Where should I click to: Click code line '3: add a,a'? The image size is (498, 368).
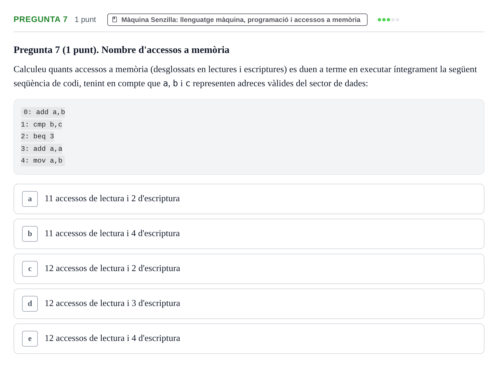tap(41, 149)
